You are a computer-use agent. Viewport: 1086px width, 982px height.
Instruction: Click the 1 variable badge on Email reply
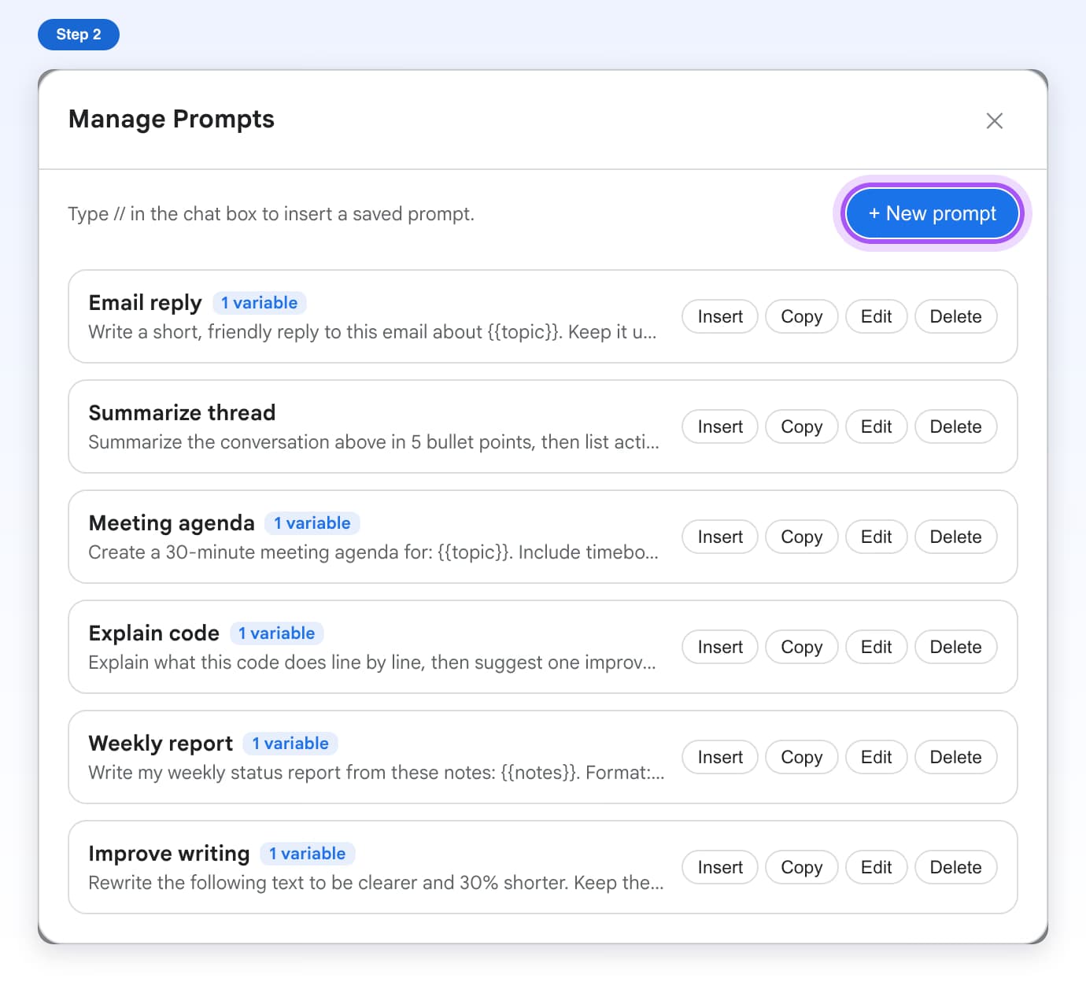(259, 303)
